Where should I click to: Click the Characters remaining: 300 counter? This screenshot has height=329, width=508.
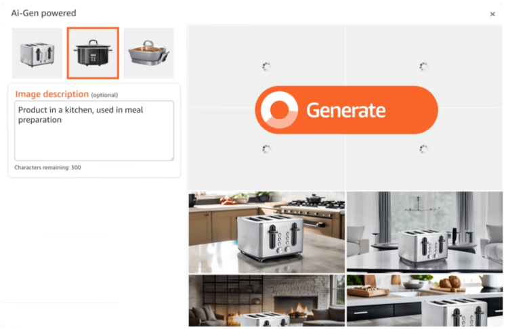[47, 167]
